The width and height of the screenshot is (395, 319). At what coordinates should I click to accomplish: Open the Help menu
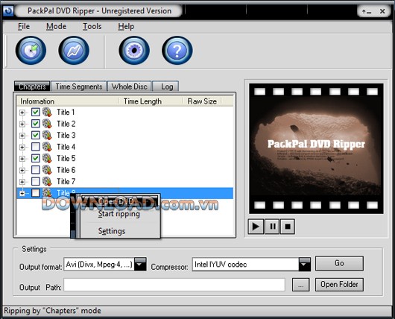coord(126,26)
